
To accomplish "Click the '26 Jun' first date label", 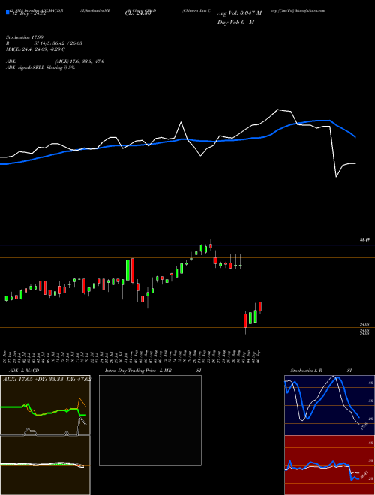I will [6, 355].
